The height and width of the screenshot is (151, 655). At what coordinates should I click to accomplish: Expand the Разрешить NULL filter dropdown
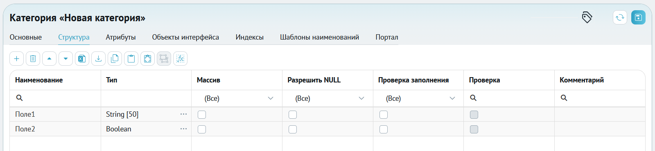coord(328,98)
